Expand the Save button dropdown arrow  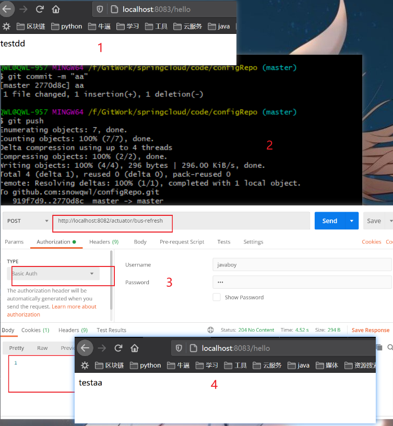coord(391,221)
